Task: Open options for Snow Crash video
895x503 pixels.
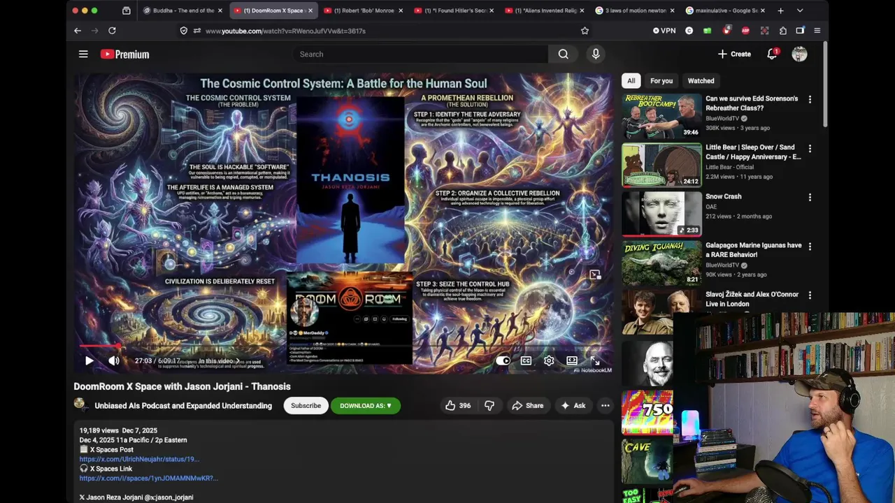Action: click(x=810, y=198)
